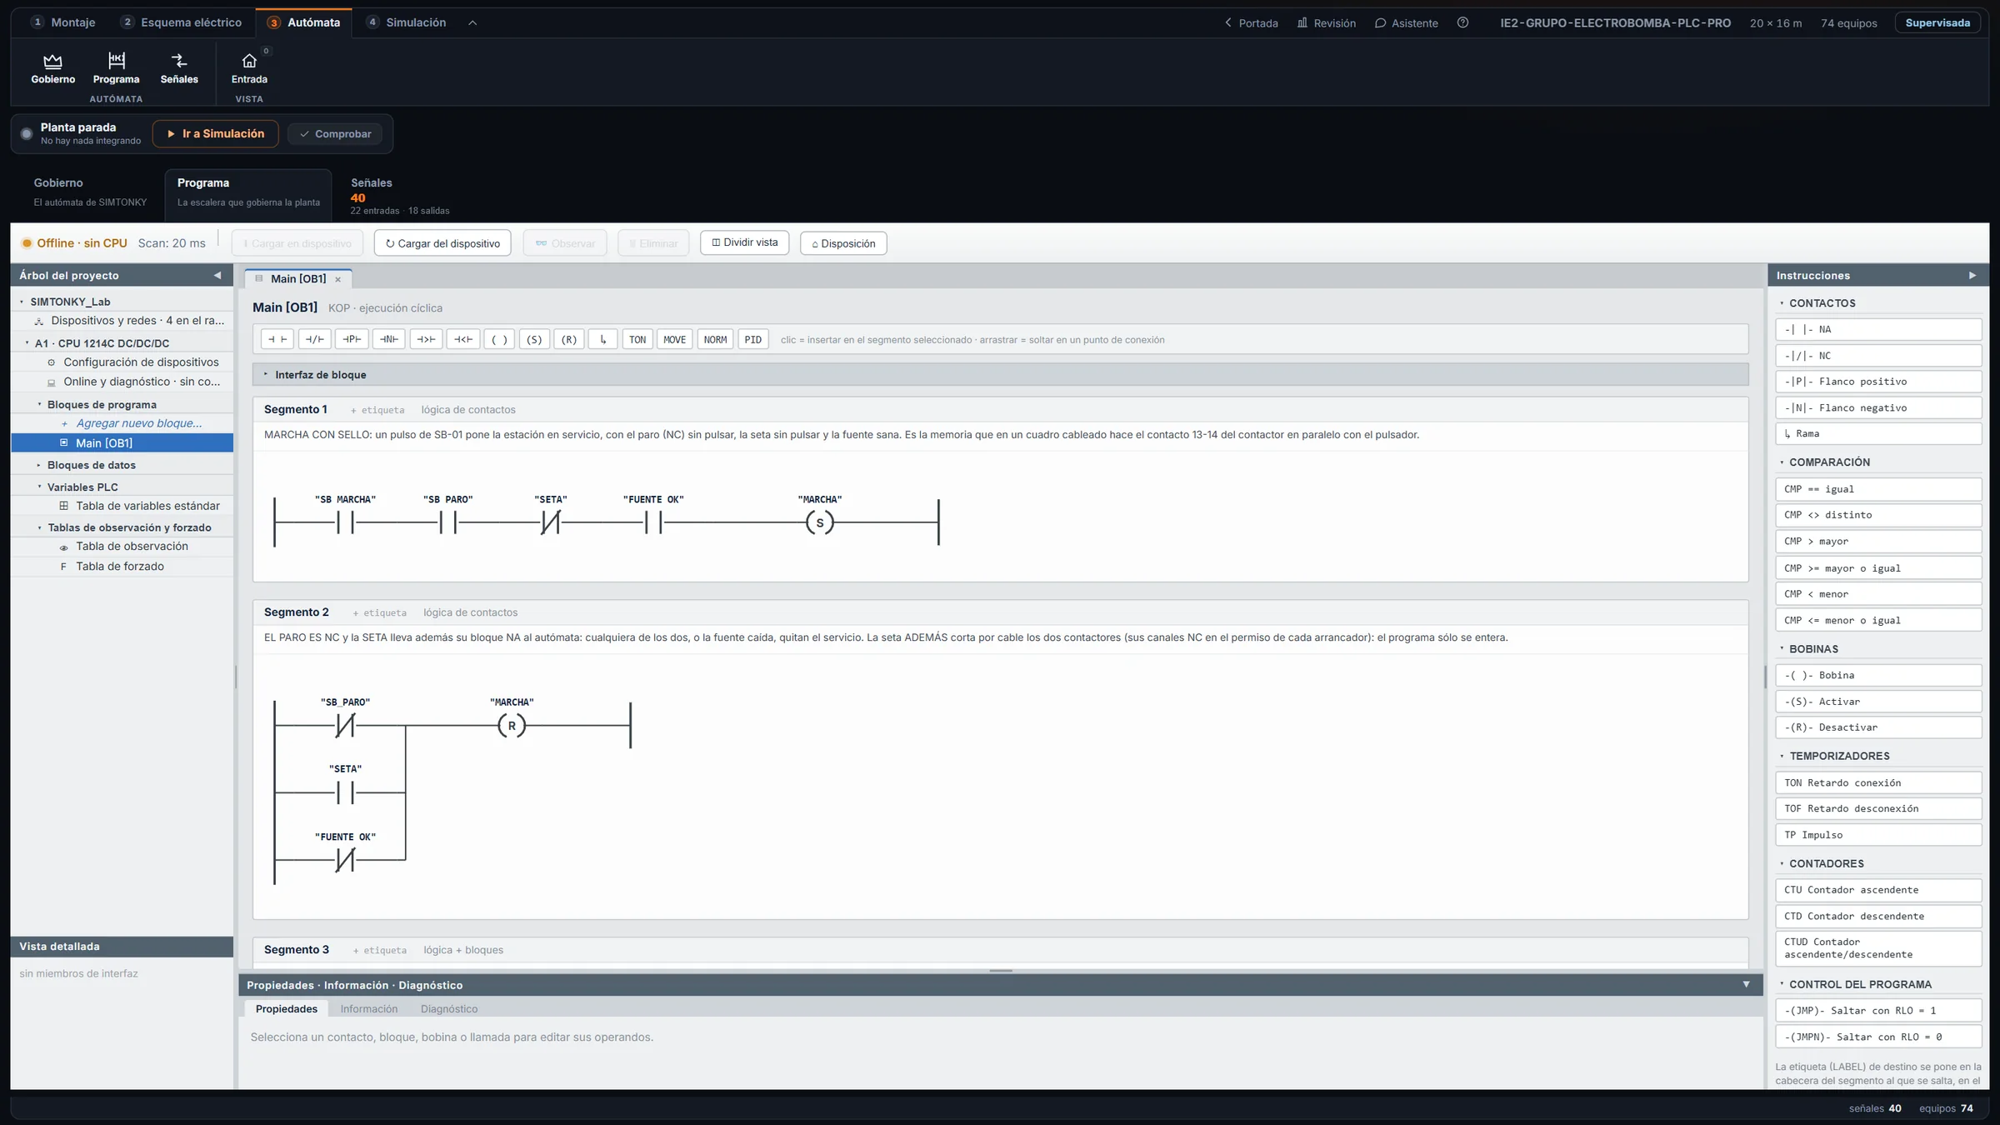This screenshot has width=2000, height=1125.
Task: Click the Dividir vista button
Action: pyautogui.click(x=744, y=242)
